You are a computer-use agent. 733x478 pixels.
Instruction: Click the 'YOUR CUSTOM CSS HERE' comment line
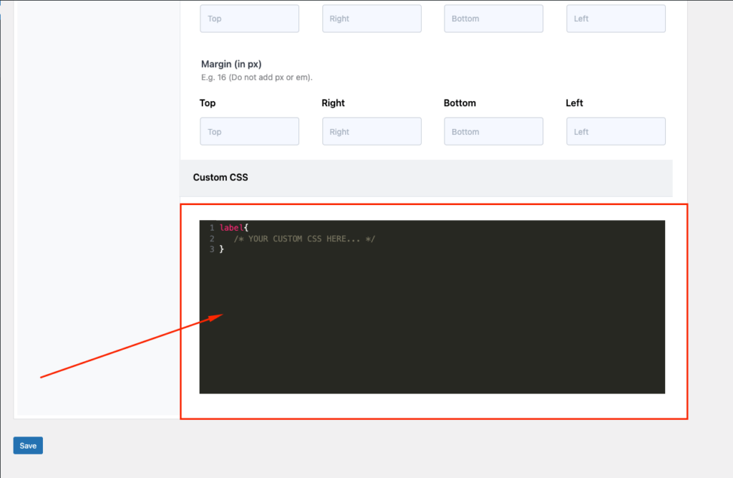coord(304,239)
